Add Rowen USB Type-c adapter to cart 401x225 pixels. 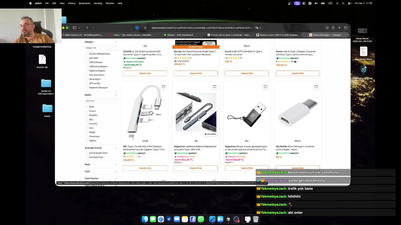(298, 73)
